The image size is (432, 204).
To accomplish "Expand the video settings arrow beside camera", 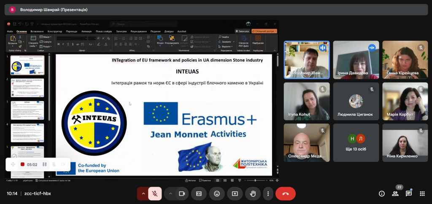I will pyautogui.click(x=170, y=194).
